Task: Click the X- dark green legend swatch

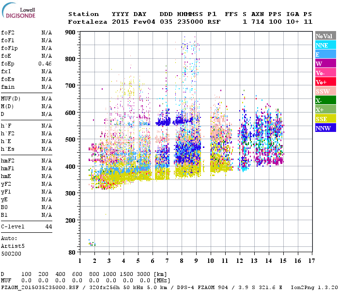Action: 325,100
